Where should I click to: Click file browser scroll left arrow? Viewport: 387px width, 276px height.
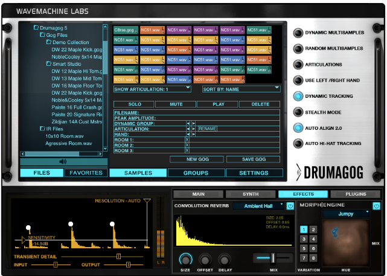click(x=22, y=154)
